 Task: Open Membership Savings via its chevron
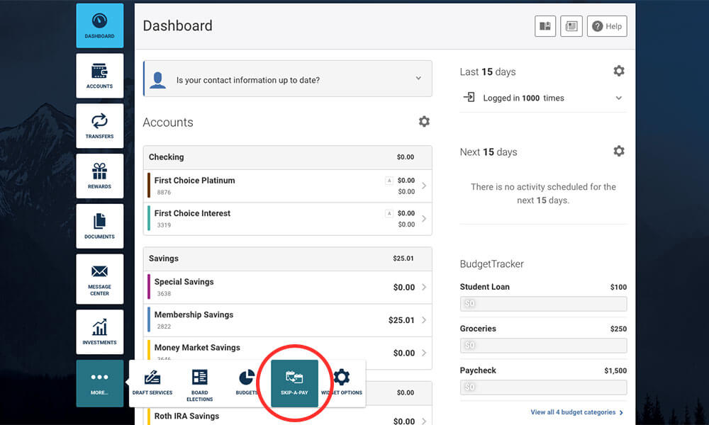424,319
